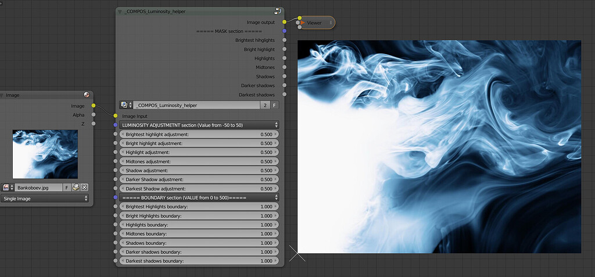595x277 pixels.
Task: Click the Bright highlight adjustment slider
Action: 199,143
